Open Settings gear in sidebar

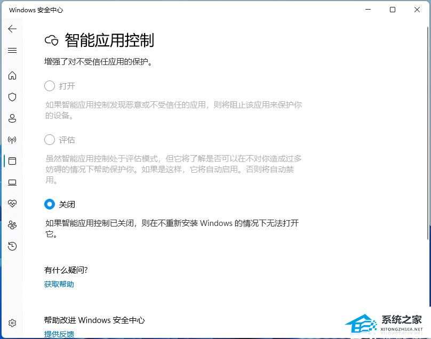tap(12, 323)
